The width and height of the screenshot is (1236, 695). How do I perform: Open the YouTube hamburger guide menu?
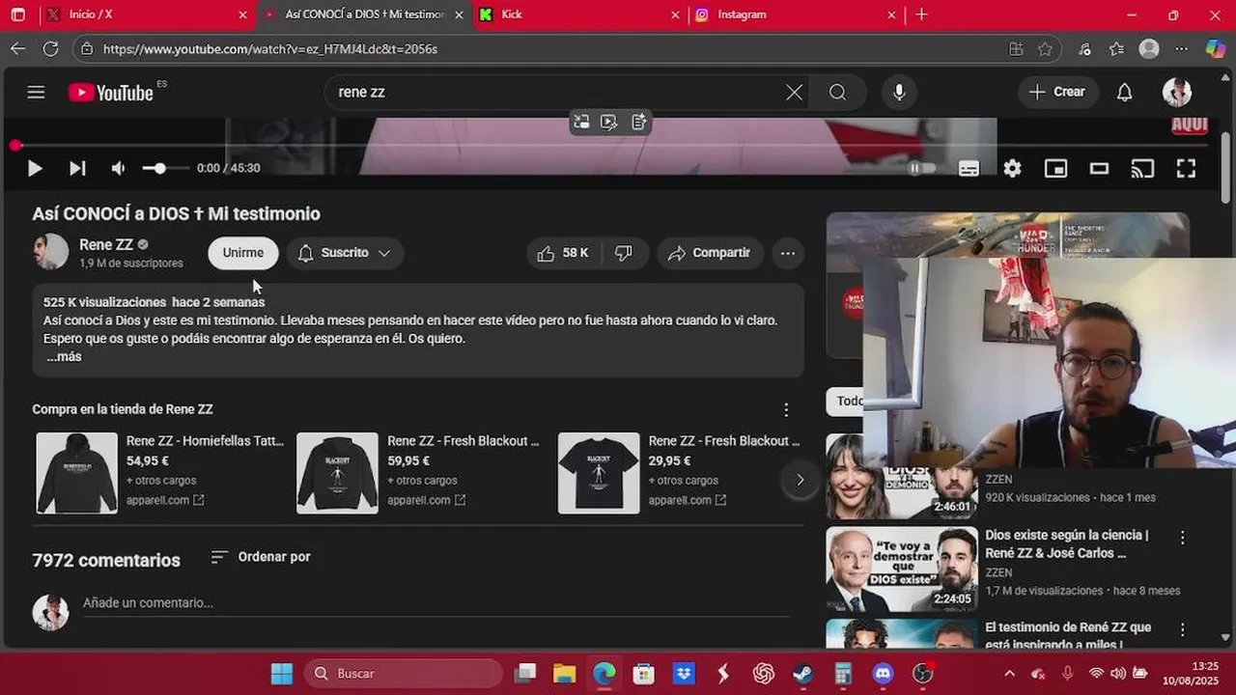click(x=36, y=92)
